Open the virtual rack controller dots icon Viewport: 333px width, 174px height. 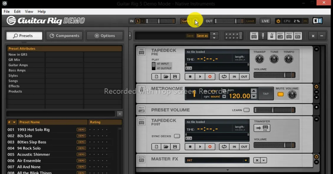tap(234, 36)
